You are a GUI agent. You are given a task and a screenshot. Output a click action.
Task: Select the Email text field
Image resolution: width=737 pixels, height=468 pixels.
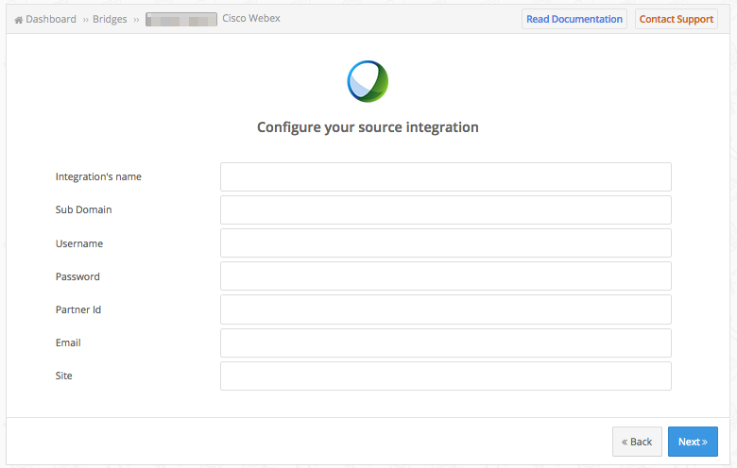446,343
